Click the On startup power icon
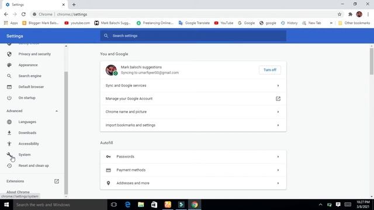This screenshot has height=210, width=374. (9, 98)
